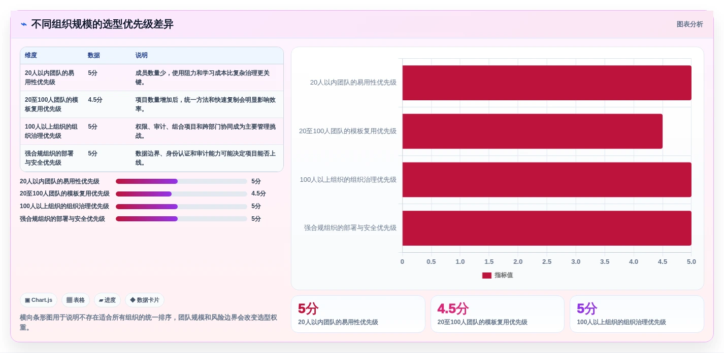The image size is (724, 353).
Task: Click the 4.5 tick on x-axis
Action: click(x=663, y=262)
